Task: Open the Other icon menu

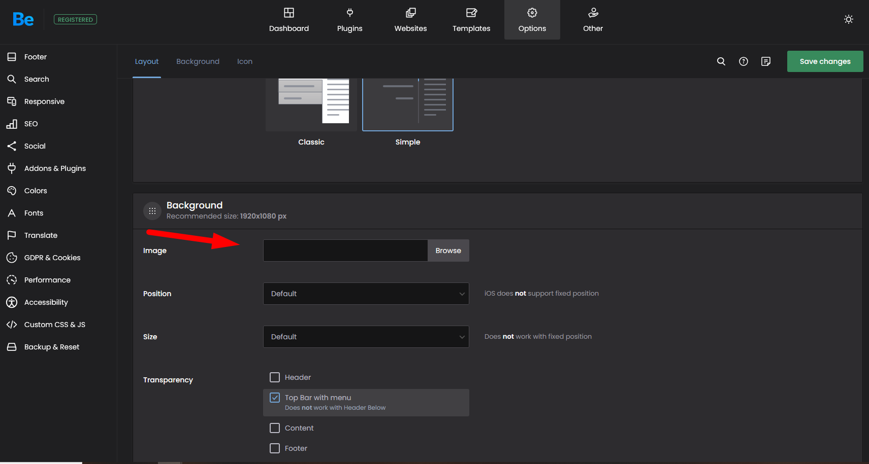Action: tap(593, 13)
